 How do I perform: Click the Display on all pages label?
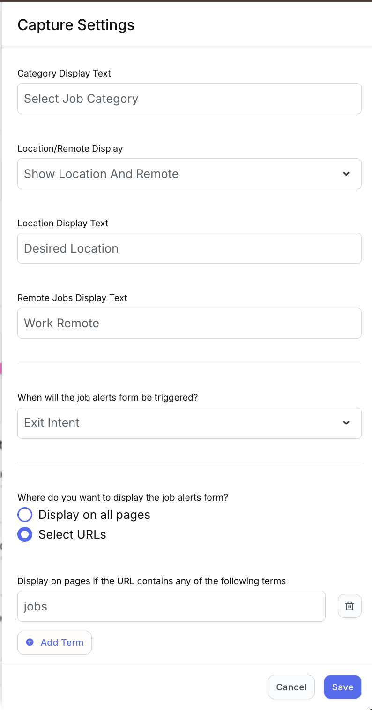94,515
